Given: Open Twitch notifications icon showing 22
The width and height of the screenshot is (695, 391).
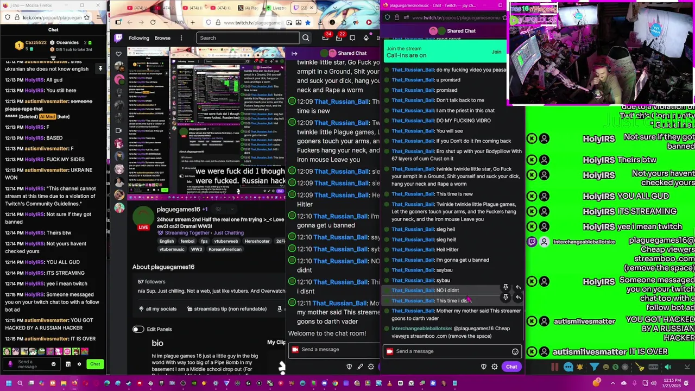Looking at the screenshot, I should pyautogui.click(x=339, y=37).
